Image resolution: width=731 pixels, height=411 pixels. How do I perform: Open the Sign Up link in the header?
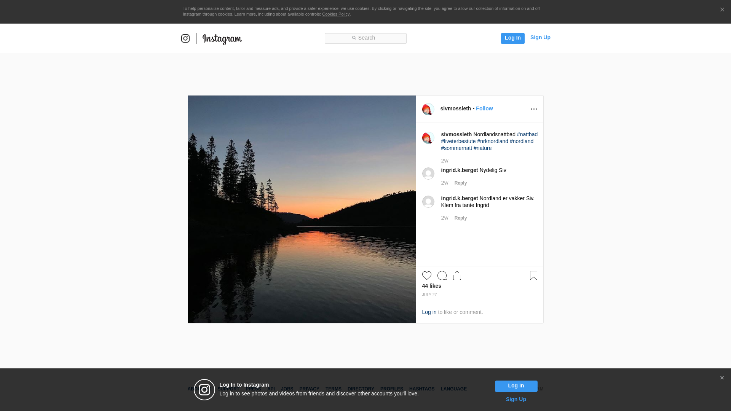pyautogui.click(x=540, y=37)
